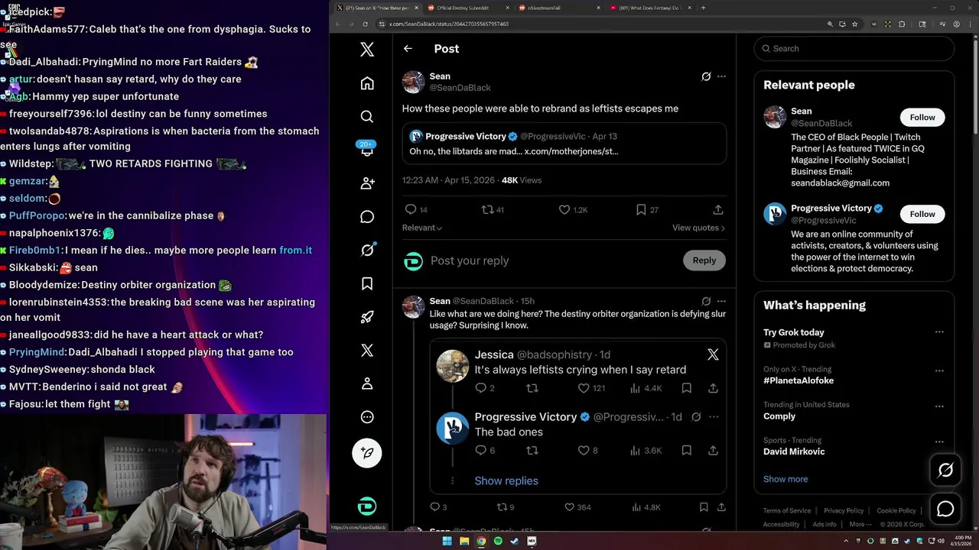Bookmark the main post with 27 bookmarks
Image resolution: width=979 pixels, height=550 pixels.
coord(647,209)
